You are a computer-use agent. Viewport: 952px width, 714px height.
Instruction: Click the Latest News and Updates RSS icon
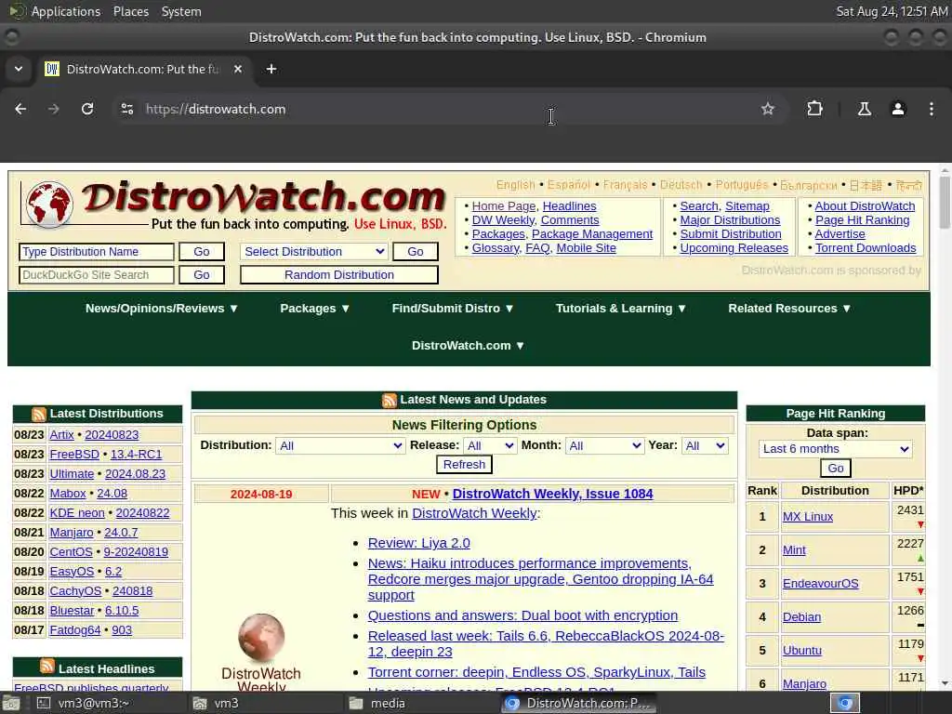coord(390,400)
